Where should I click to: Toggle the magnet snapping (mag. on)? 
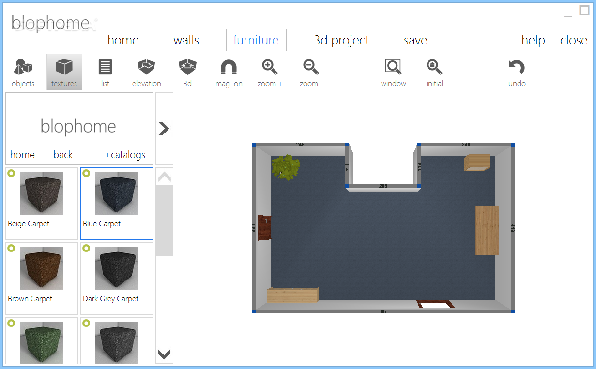229,72
